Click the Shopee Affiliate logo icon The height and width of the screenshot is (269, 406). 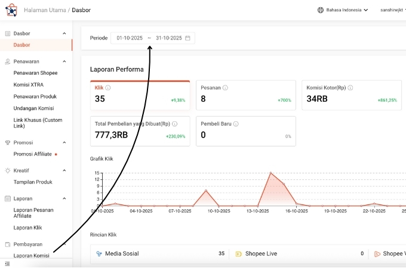pyautogui.click(x=11, y=10)
